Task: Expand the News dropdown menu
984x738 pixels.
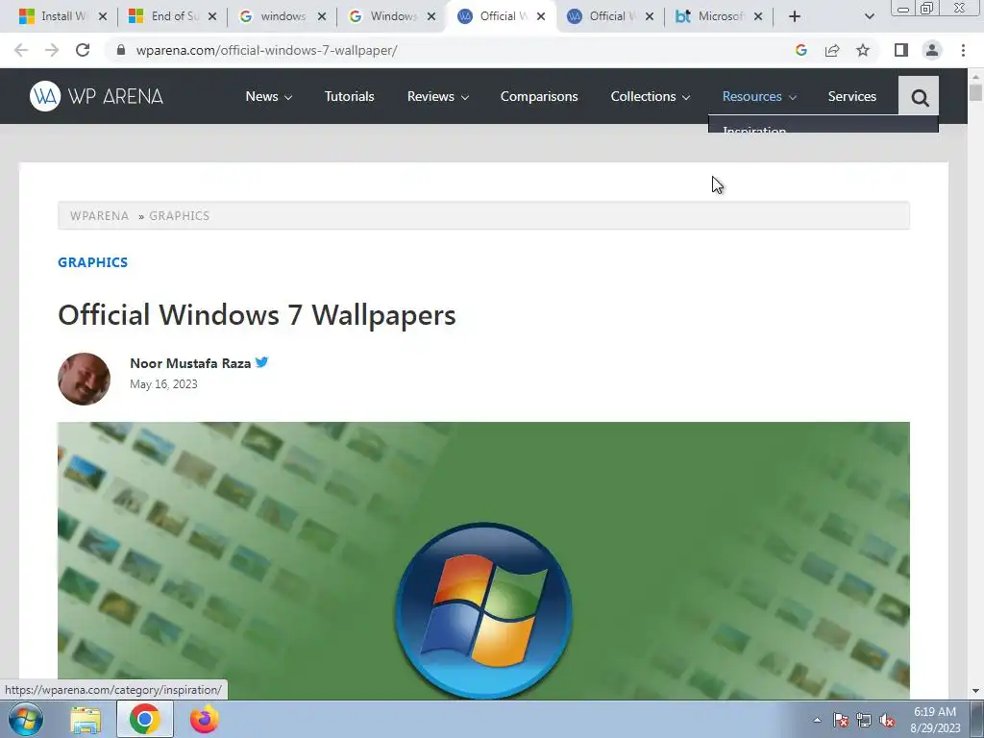Action: [269, 96]
